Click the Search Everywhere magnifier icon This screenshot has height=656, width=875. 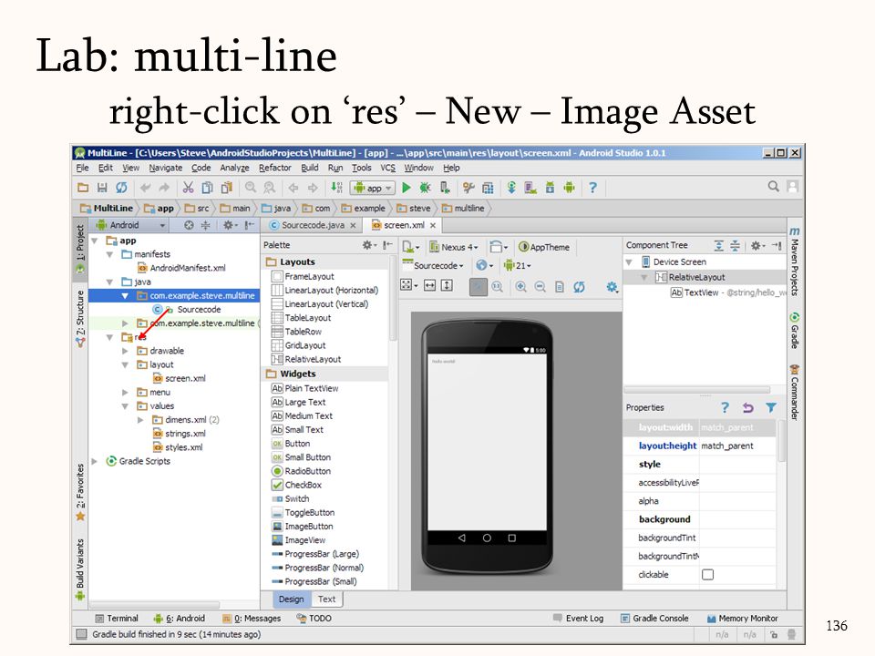[x=773, y=186]
